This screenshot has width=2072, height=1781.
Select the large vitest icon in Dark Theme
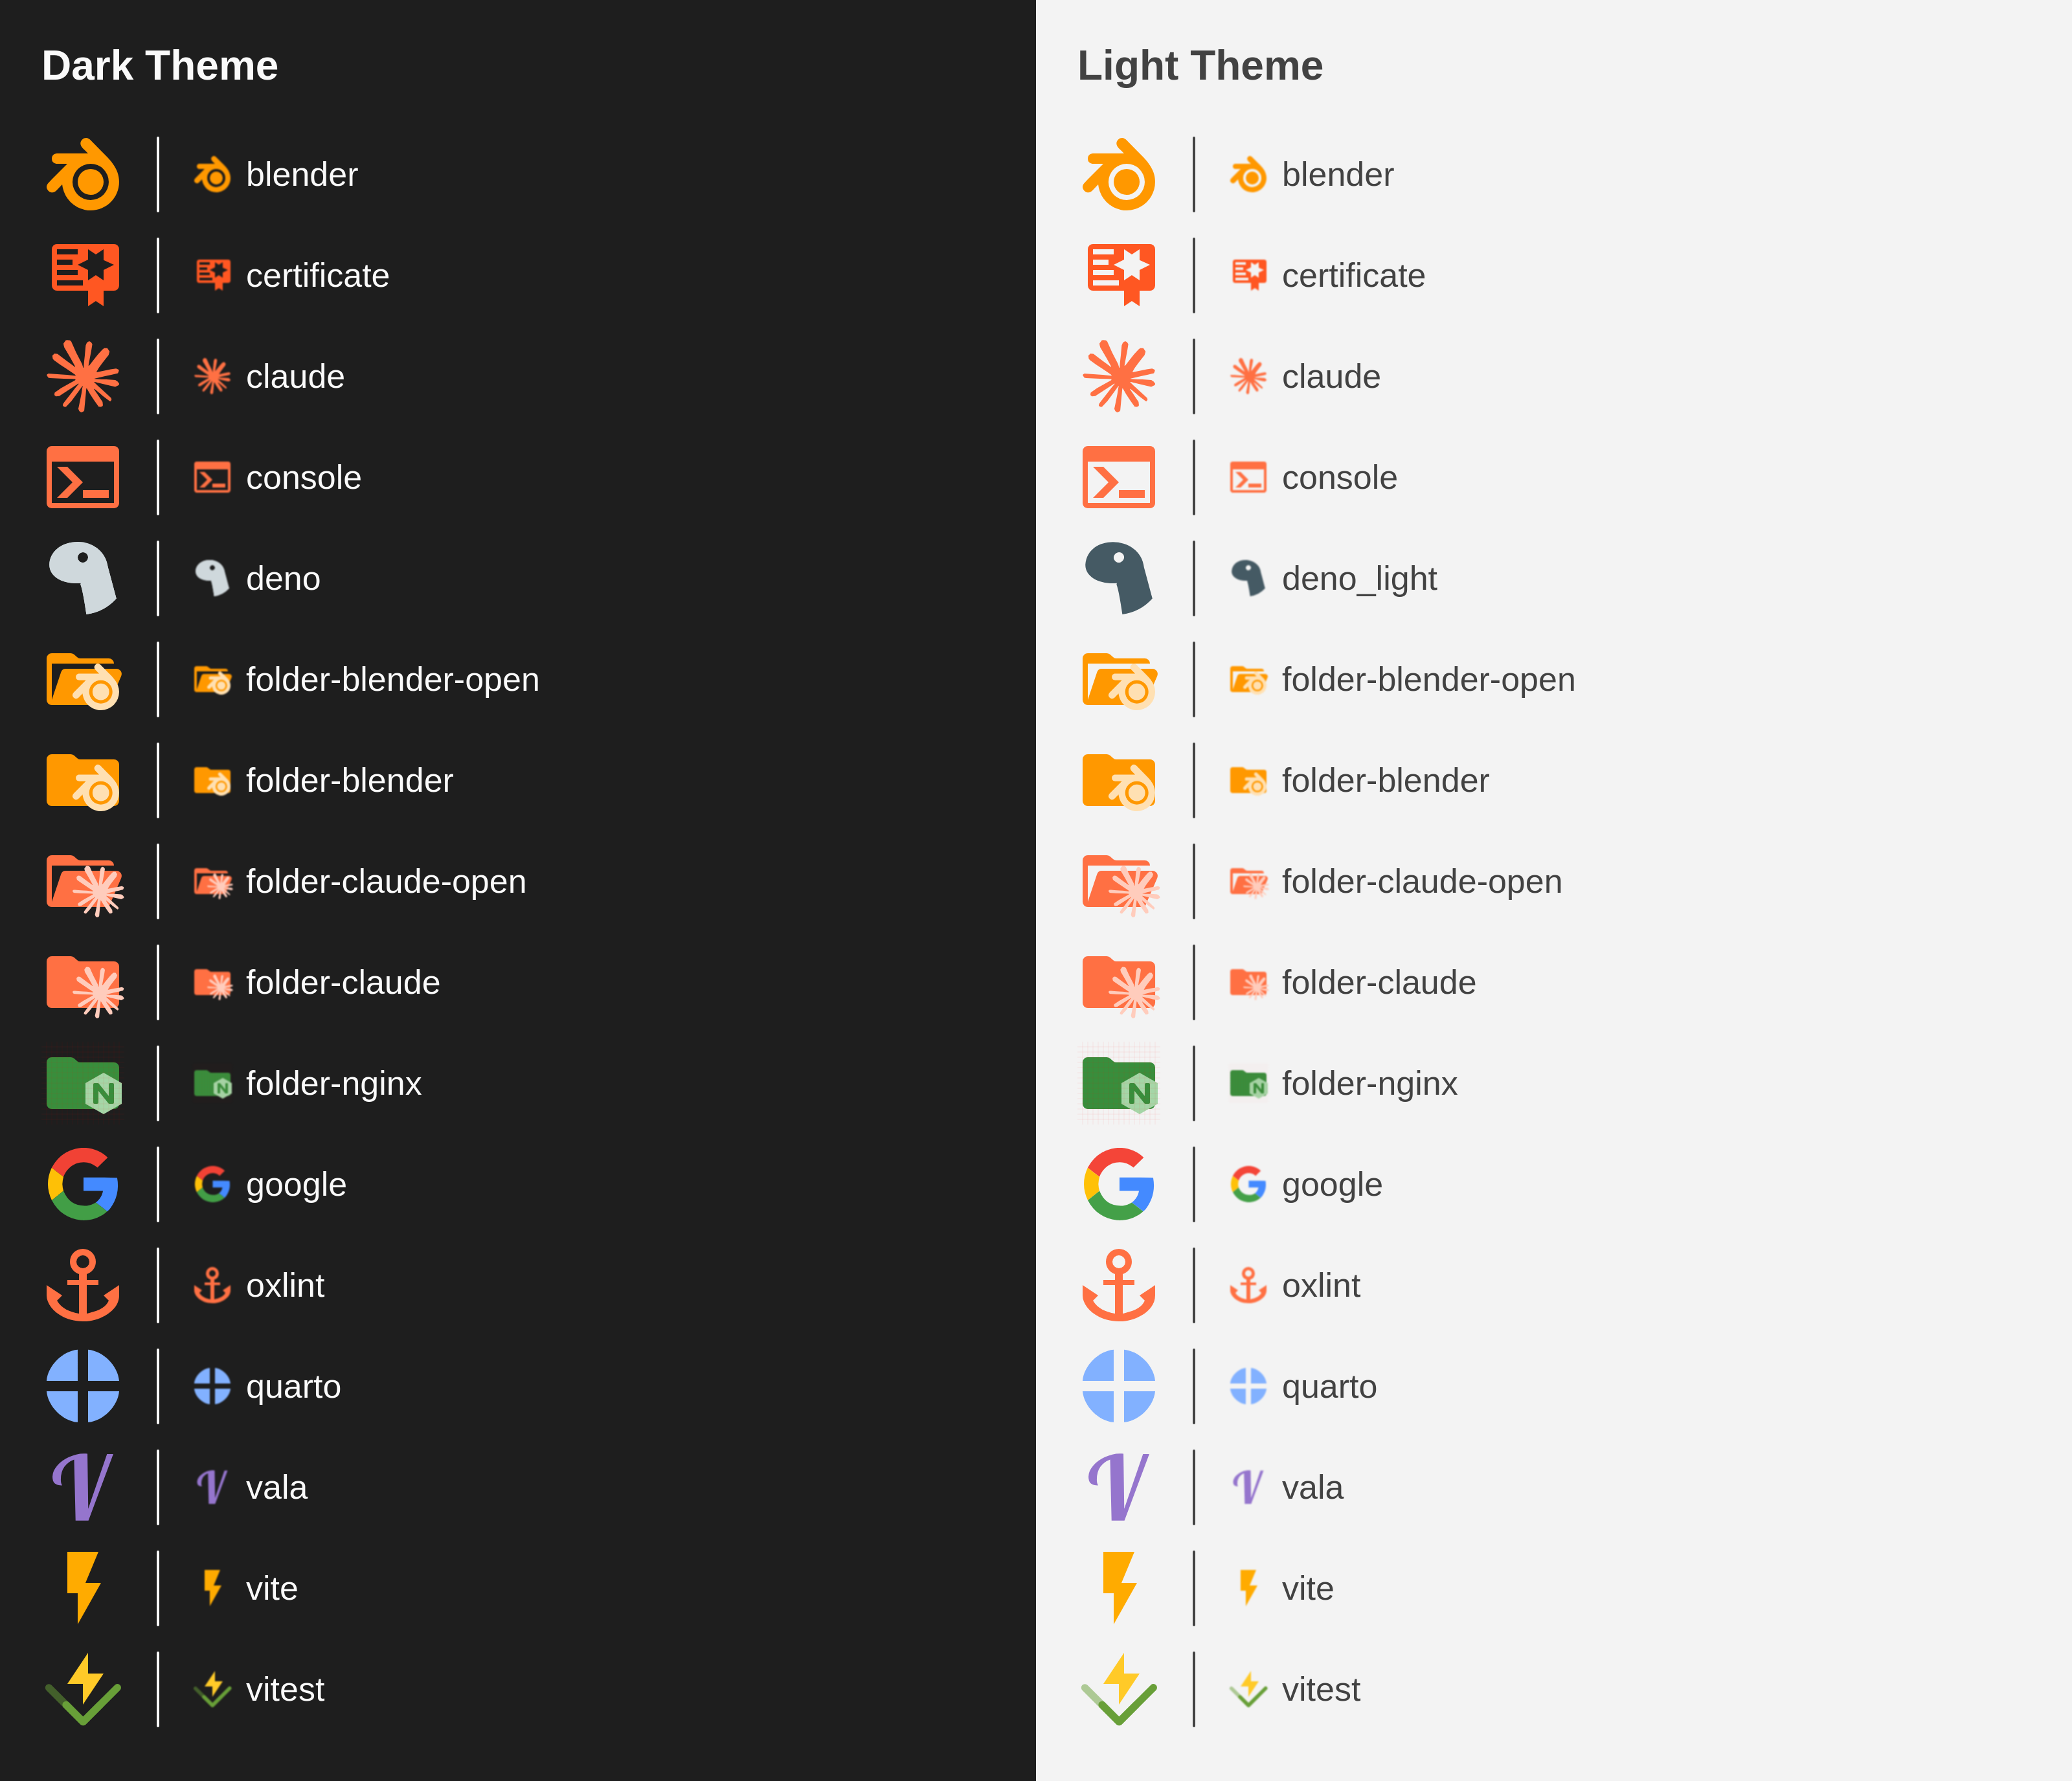coord(83,1689)
